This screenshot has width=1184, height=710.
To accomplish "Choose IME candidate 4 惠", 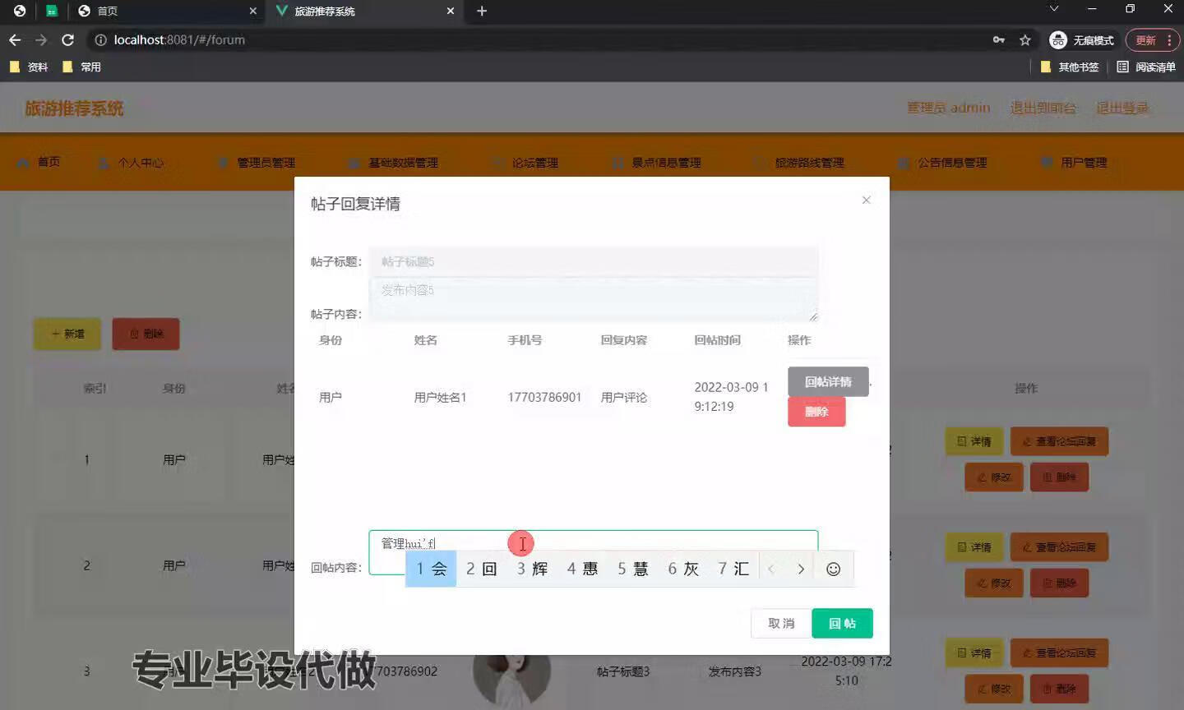I will click(582, 569).
